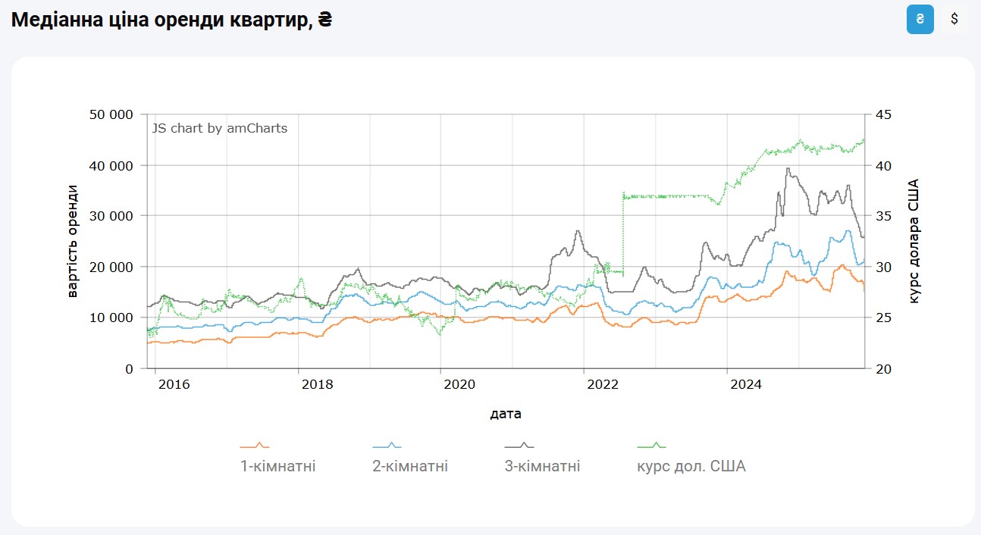Switch prices to hryvnia currency
This screenshot has height=535, width=981.
(x=920, y=19)
